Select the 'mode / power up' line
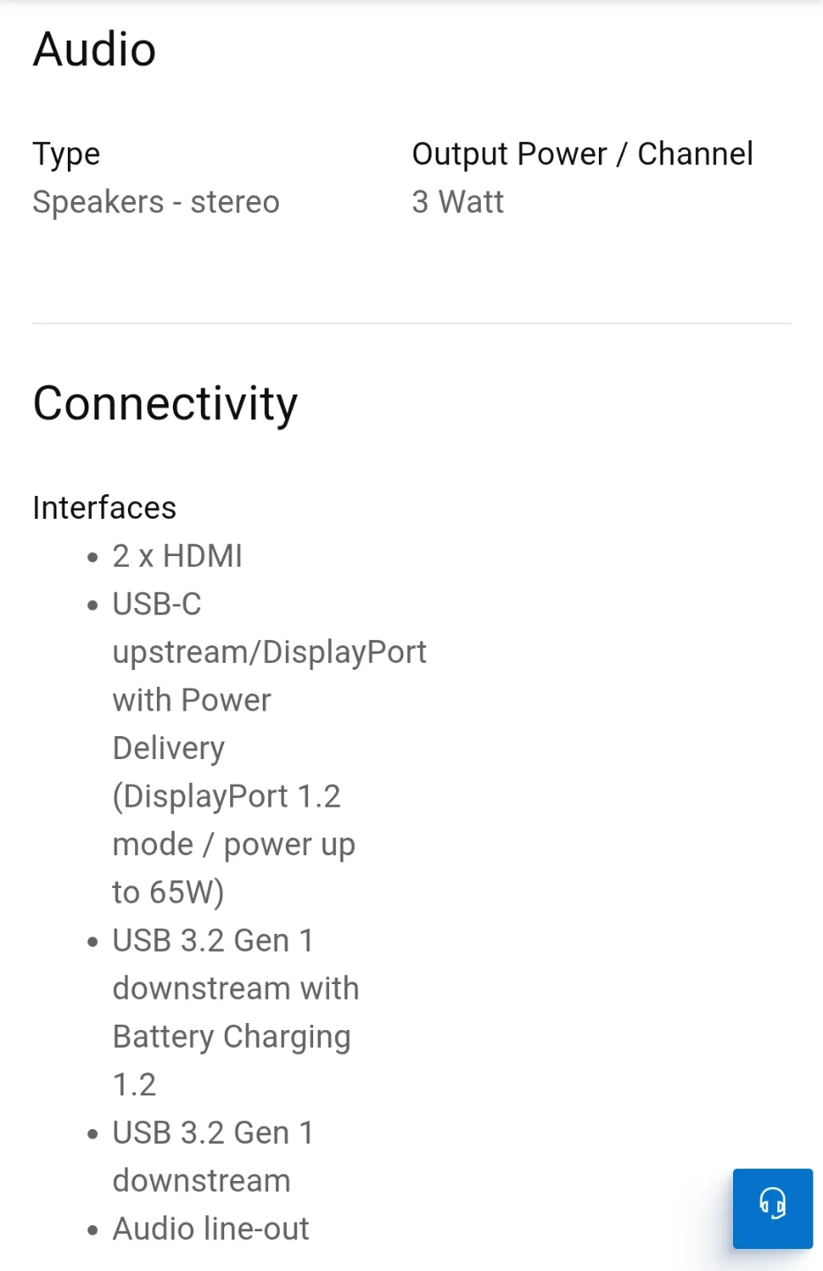The width and height of the screenshot is (823, 1271). click(233, 845)
